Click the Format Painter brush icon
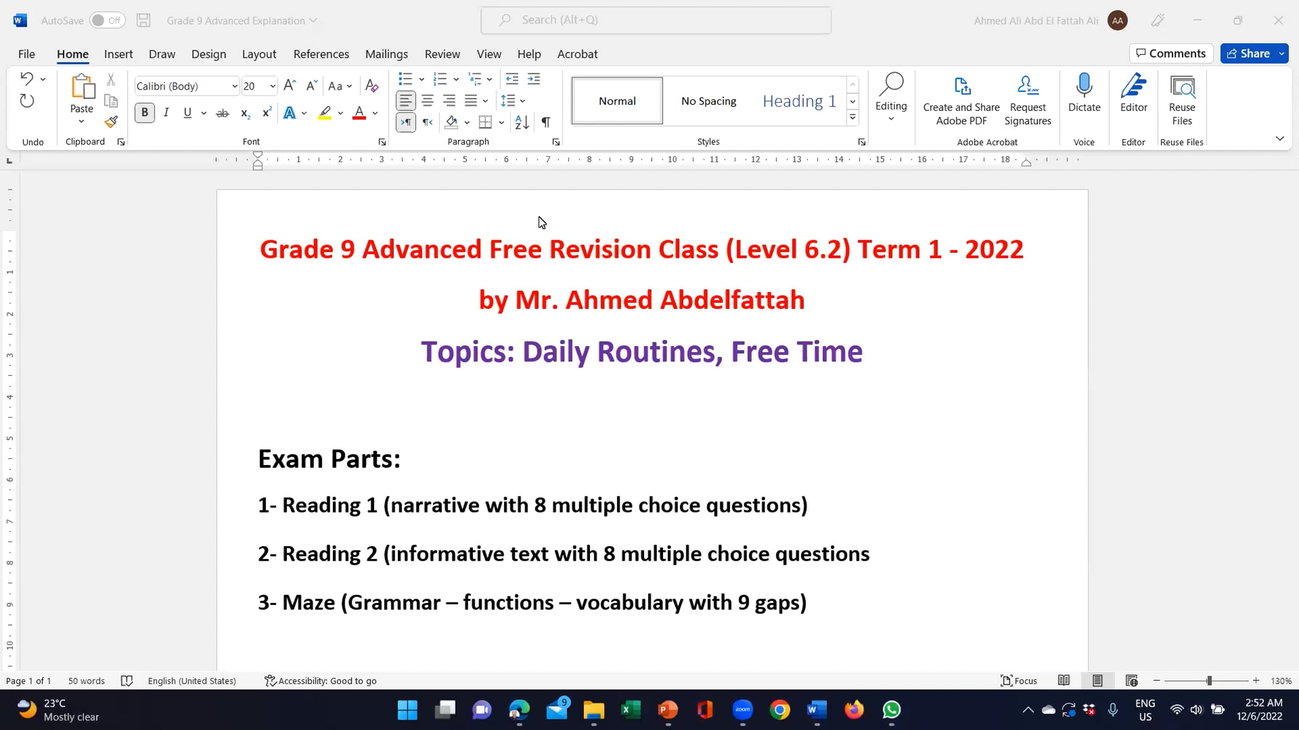 (111, 122)
